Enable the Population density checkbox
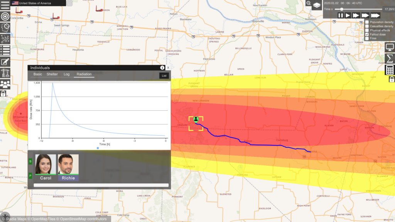This screenshot has width=395, height=222. pos(367,22)
